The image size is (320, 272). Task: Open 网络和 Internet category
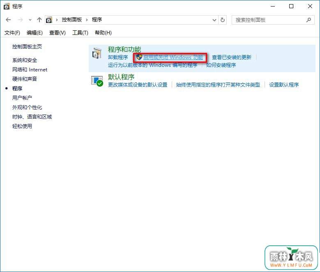click(x=30, y=70)
